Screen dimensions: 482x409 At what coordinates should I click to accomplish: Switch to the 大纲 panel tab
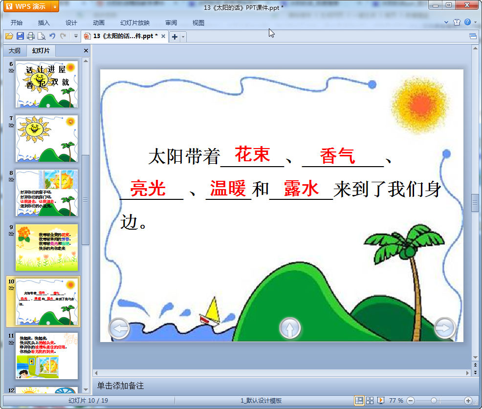point(15,50)
